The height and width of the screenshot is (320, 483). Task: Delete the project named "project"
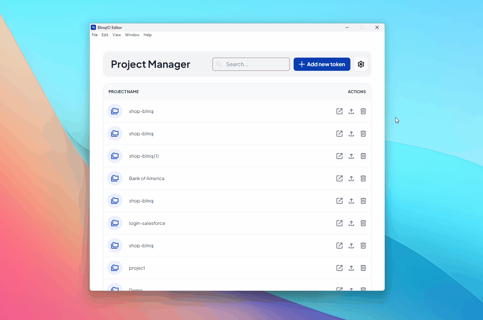pos(363,268)
